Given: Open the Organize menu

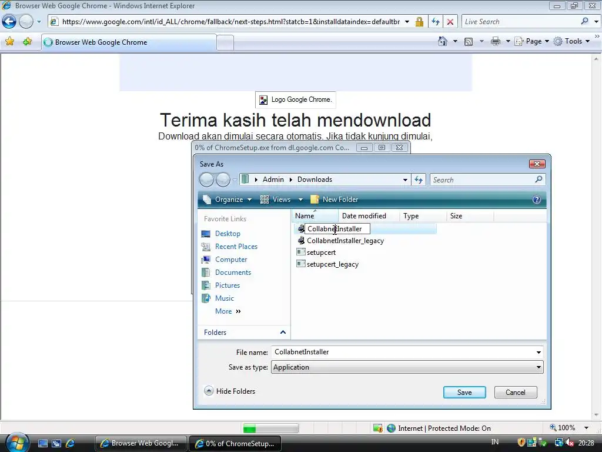Looking at the screenshot, I should tap(228, 200).
